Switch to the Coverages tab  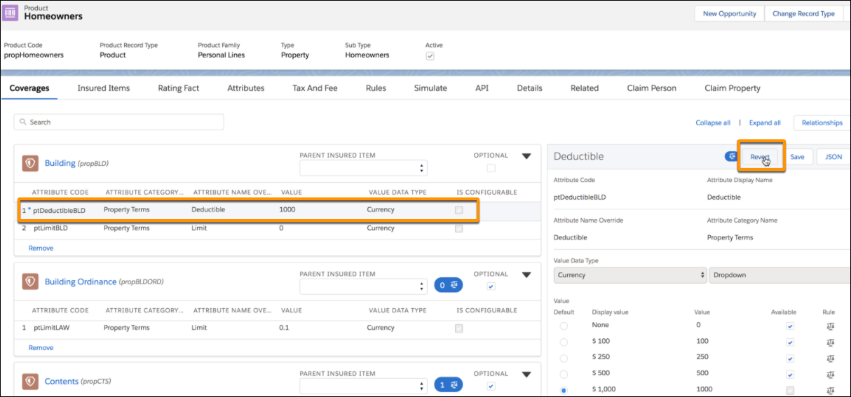[29, 88]
